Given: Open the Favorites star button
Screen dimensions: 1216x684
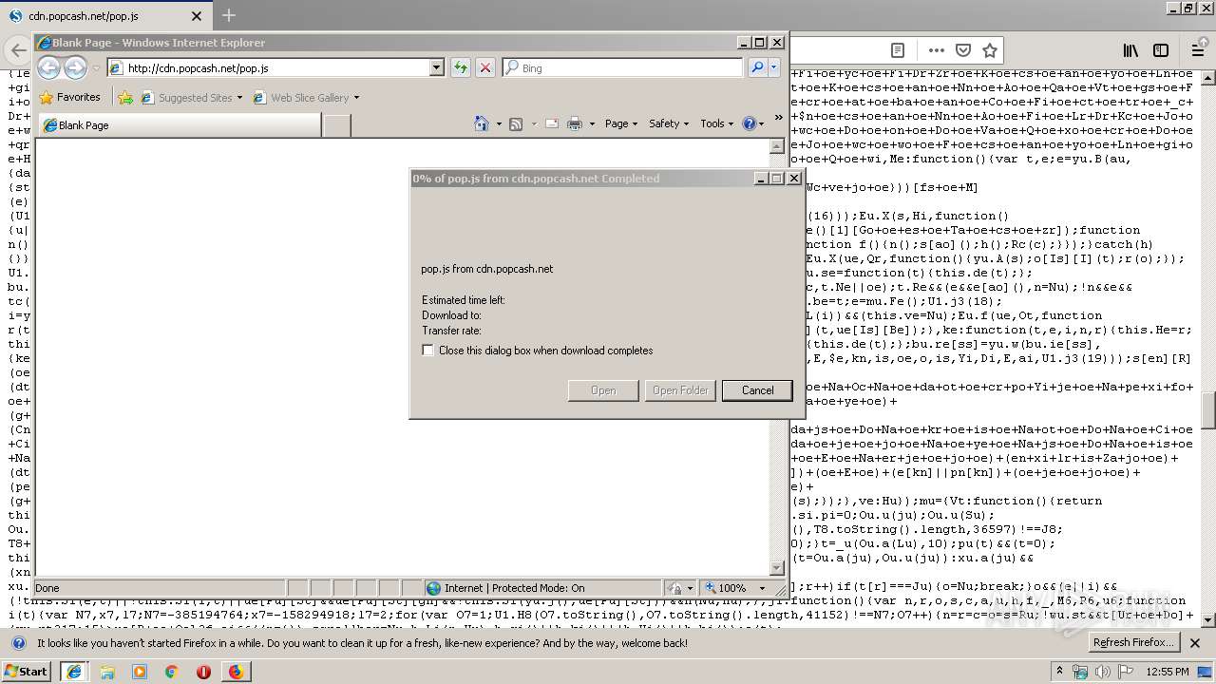Looking at the screenshot, I should tap(69, 97).
